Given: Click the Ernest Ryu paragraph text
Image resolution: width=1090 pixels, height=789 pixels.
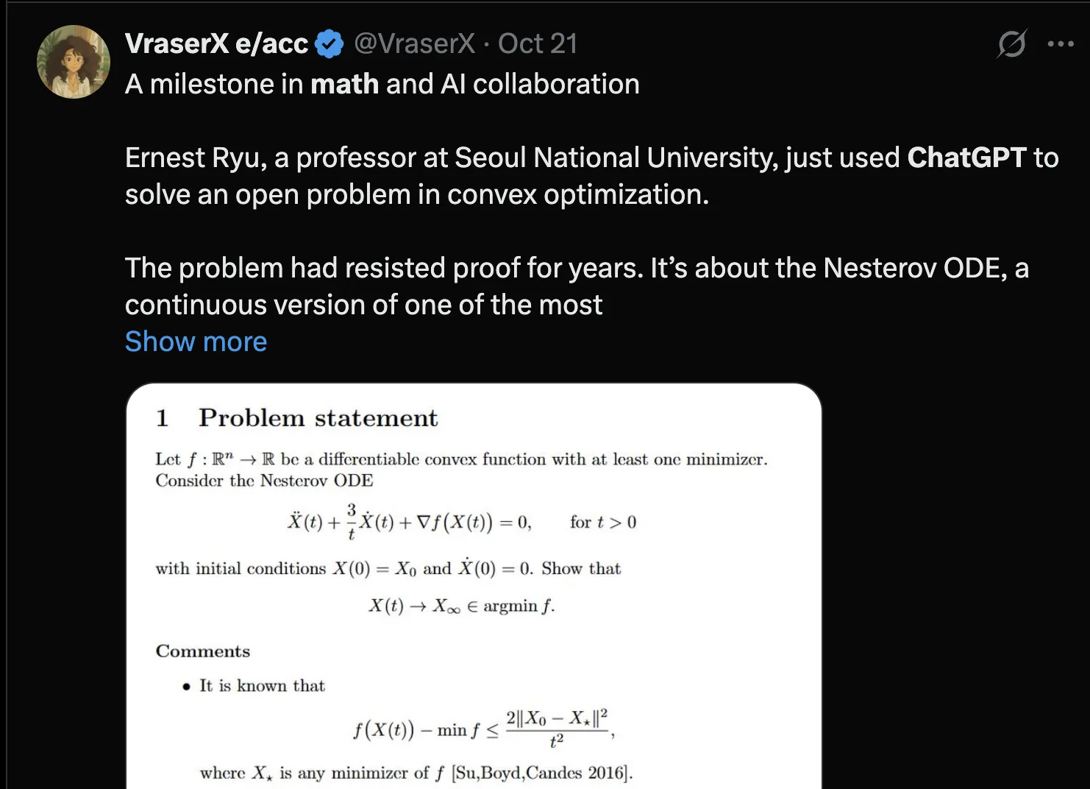Looking at the screenshot, I should point(592,176).
